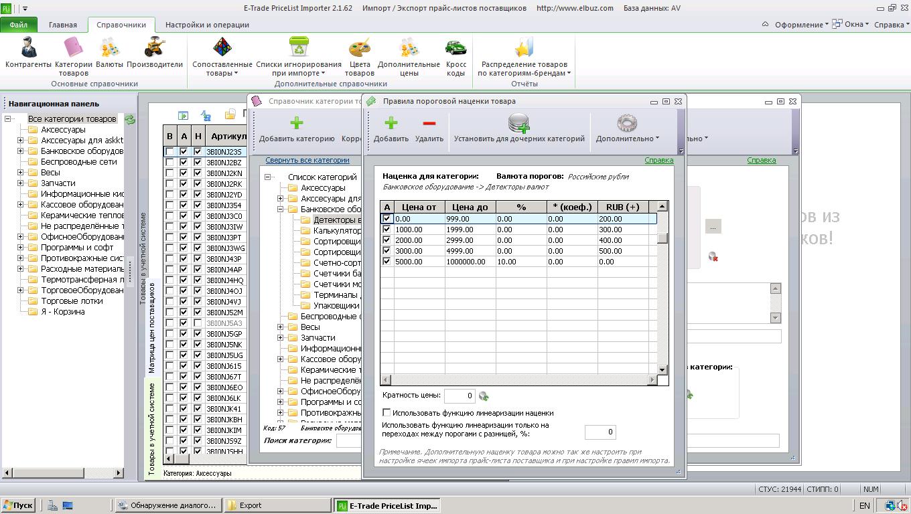
Task: Click Добавить категорию in category window
Action: click(297, 129)
